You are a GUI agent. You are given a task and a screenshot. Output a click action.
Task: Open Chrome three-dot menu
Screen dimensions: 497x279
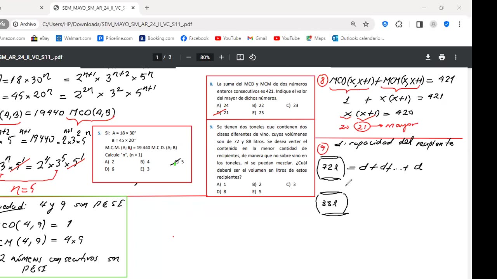pos(459,24)
